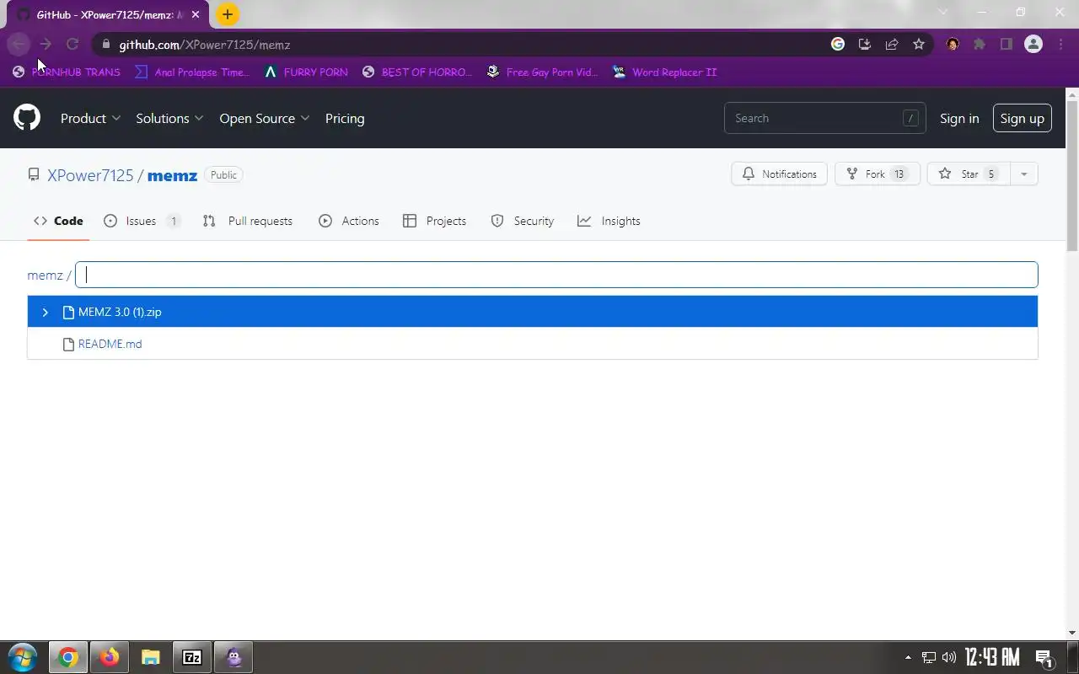1079x674 pixels.
Task: Click the install app icon in address bar
Action: (x=865, y=45)
